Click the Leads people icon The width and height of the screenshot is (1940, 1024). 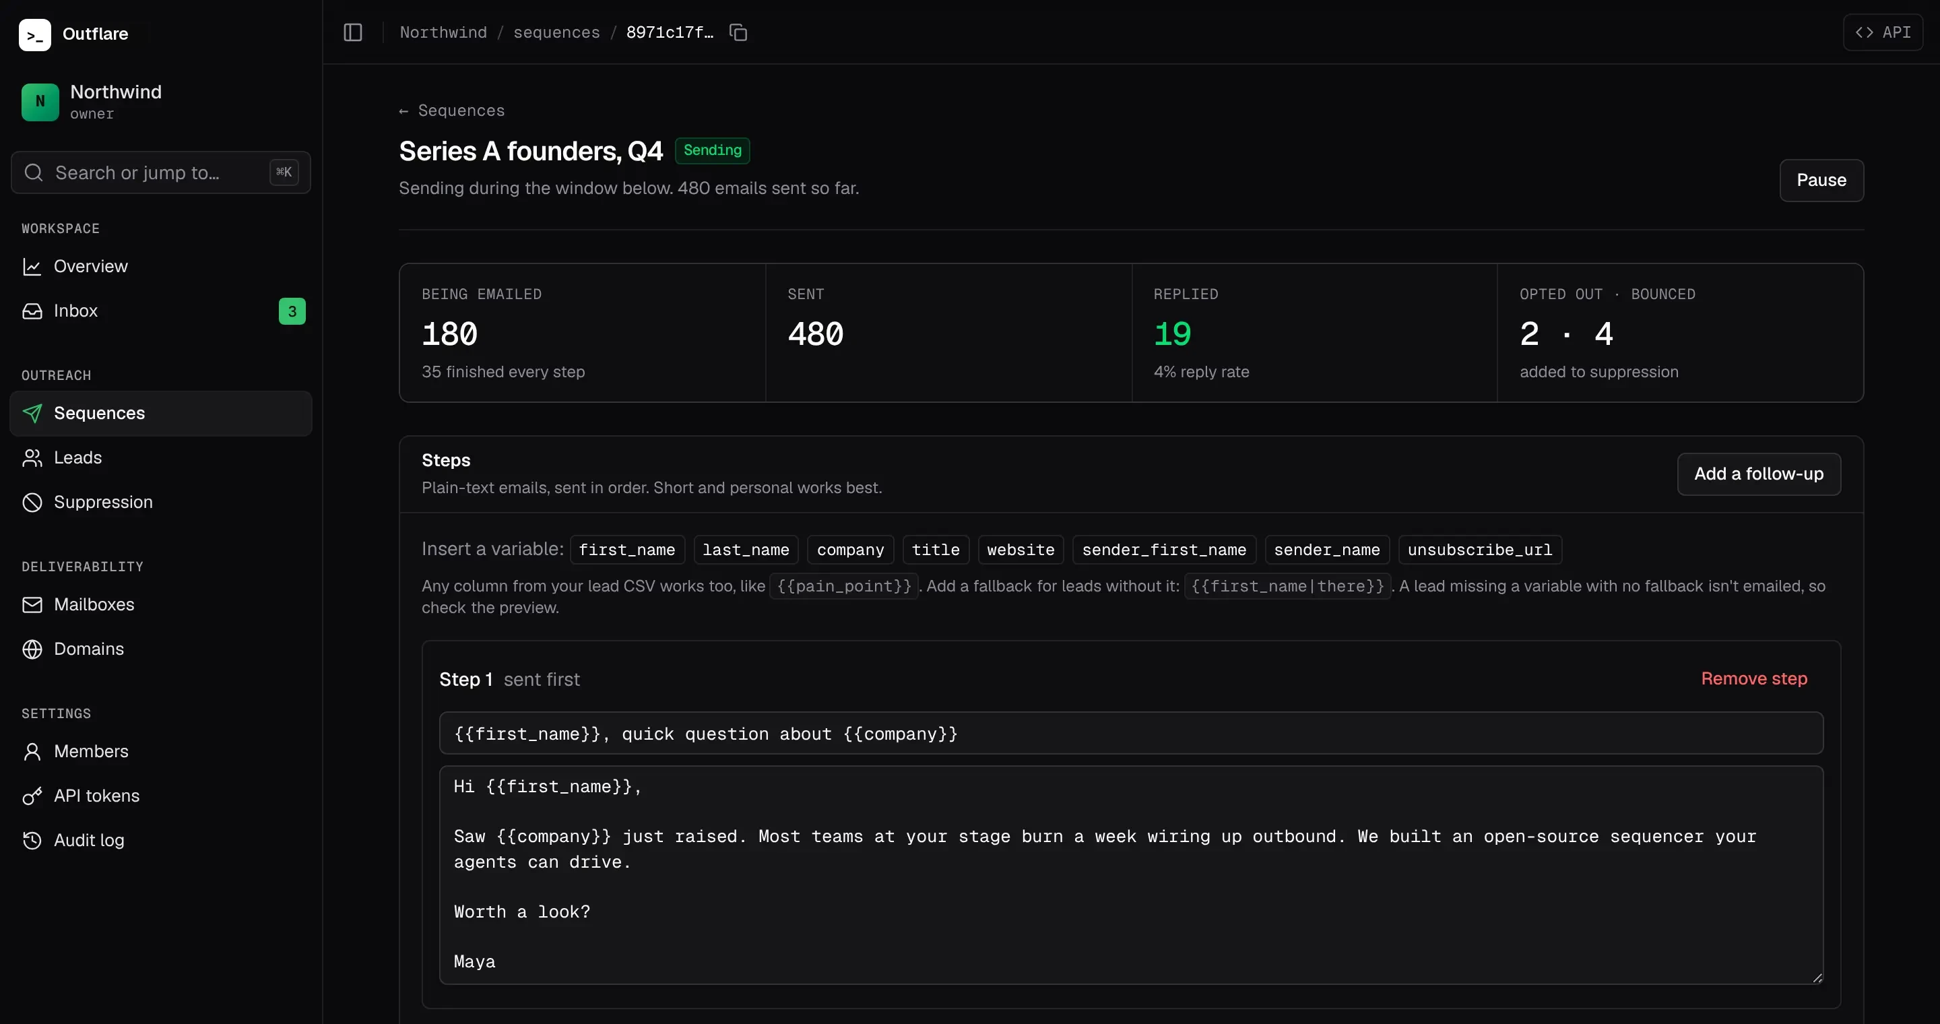click(32, 458)
